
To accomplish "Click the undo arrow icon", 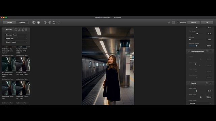I will click(x=54, y=23).
